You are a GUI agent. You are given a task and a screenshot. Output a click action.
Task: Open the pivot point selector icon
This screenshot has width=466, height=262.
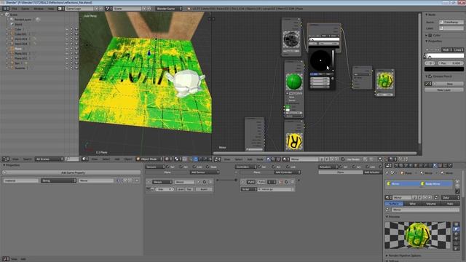click(167, 159)
